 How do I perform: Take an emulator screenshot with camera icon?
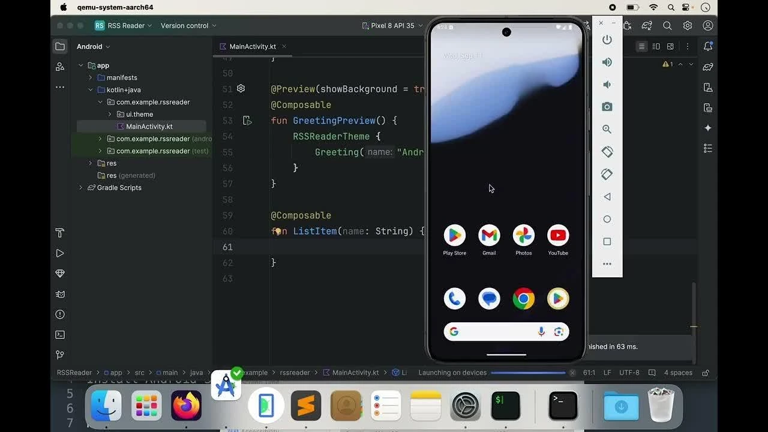[x=607, y=107]
